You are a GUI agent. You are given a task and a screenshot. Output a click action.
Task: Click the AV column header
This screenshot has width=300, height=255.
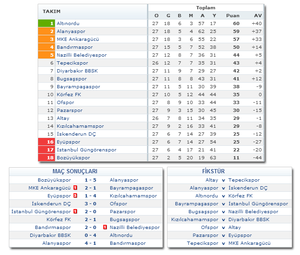click(x=258, y=15)
